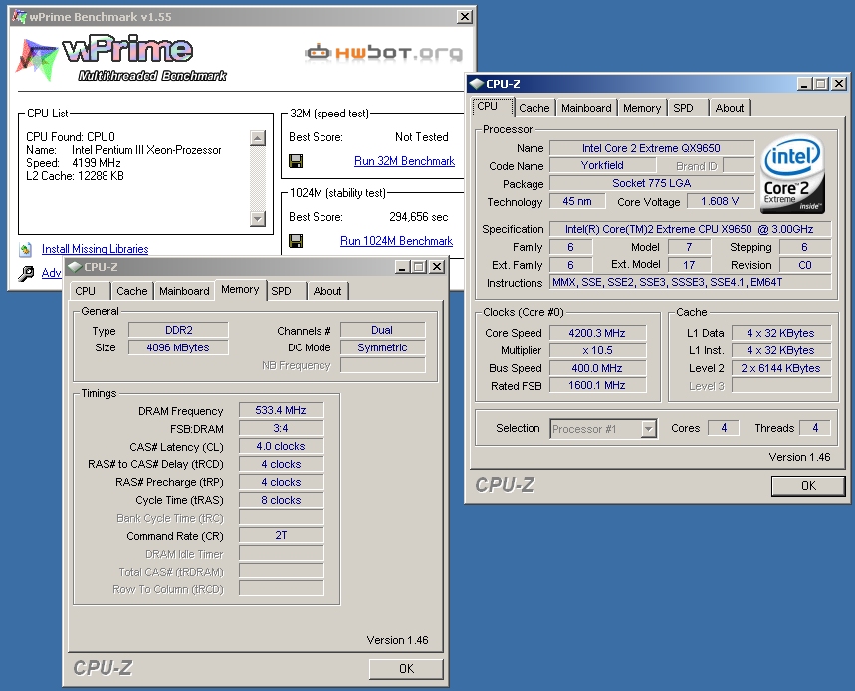
Task: Select CPU tab in memory CPU-Z window
Action: (x=91, y=291)
